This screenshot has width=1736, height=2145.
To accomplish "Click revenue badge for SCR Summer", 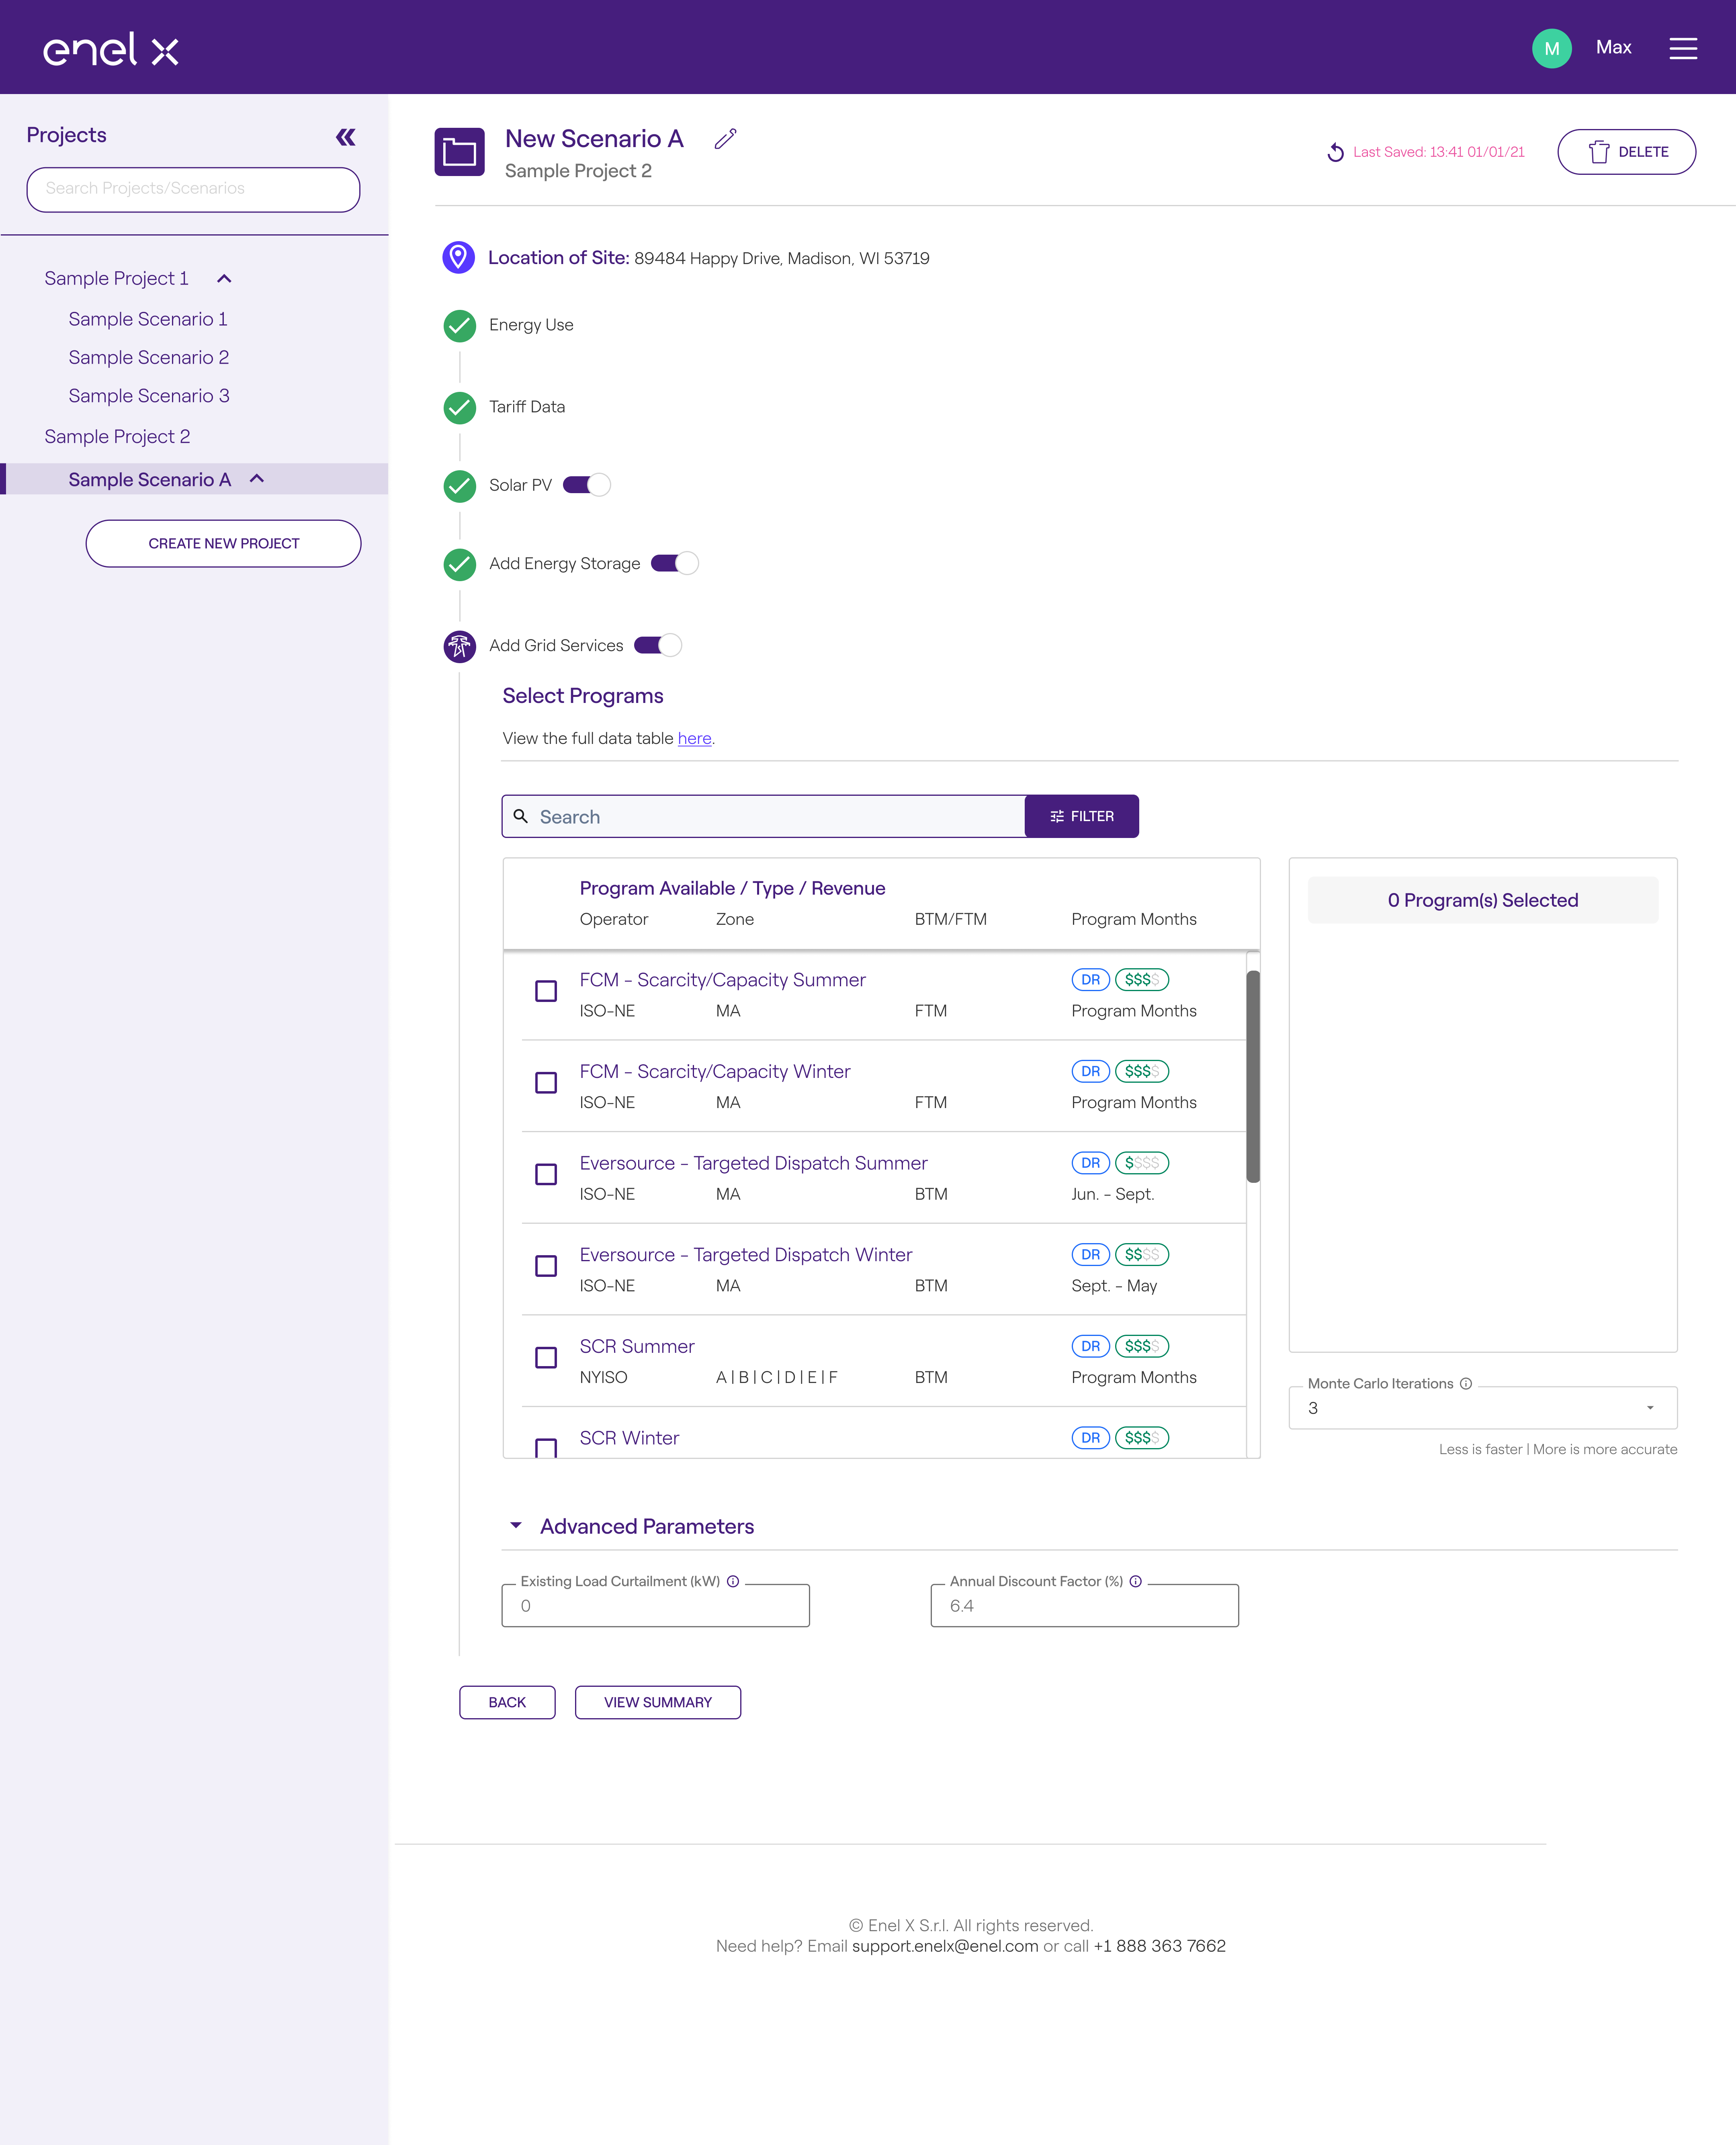I will point(1142,1346).
